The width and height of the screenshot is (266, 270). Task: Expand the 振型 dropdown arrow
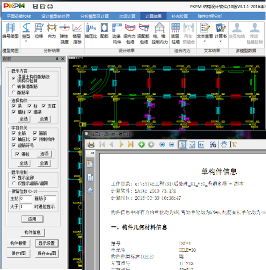pos(26,41)
